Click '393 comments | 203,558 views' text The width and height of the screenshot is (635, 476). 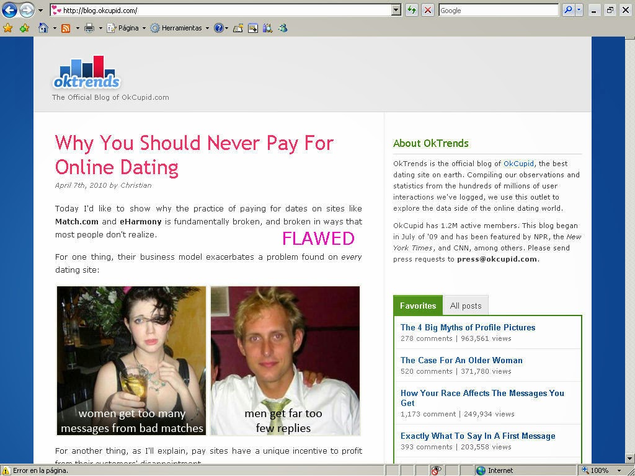pos(456,447)
